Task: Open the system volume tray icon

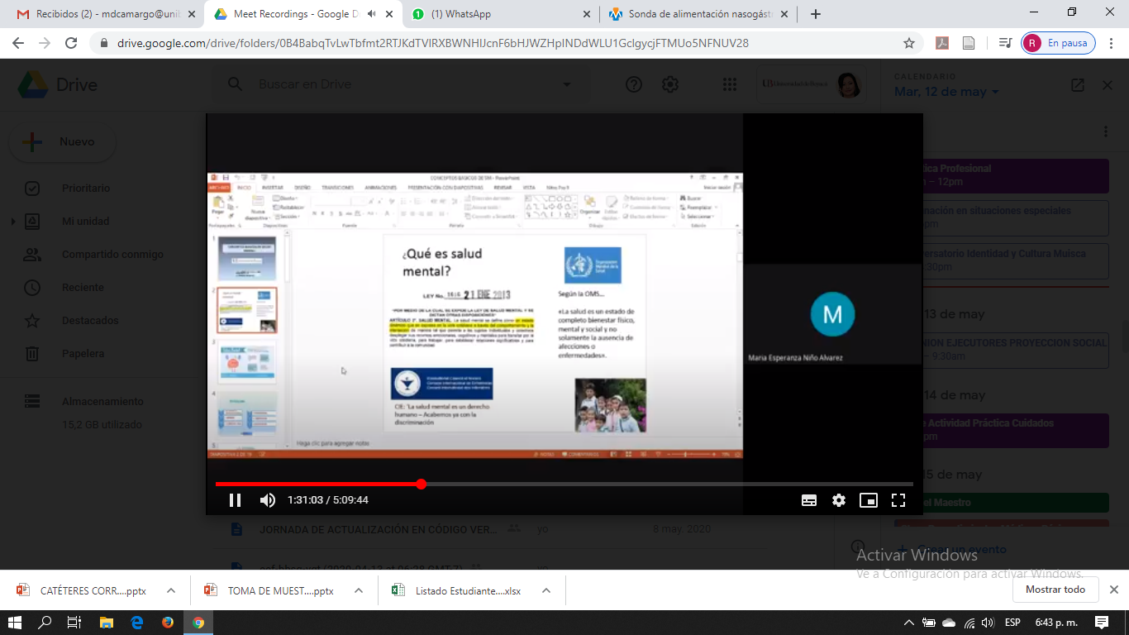Action: pyautogui.click(x=988, y=622)
